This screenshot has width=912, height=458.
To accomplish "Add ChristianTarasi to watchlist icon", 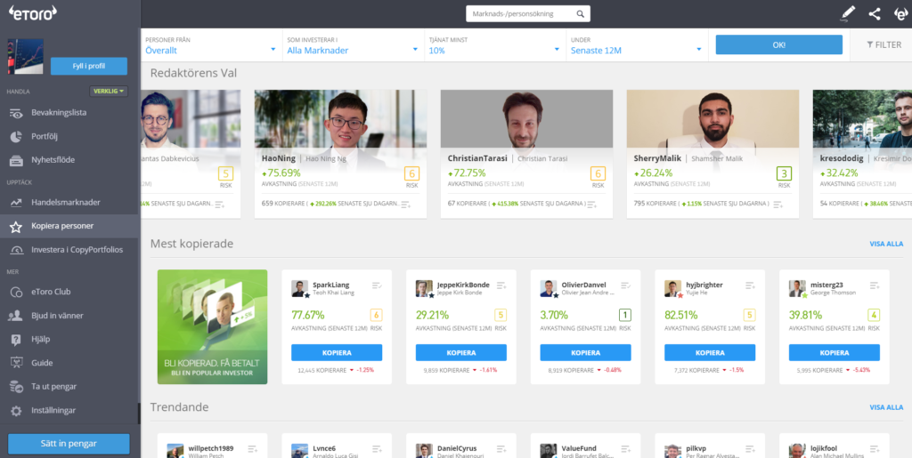I will (591, 205).
